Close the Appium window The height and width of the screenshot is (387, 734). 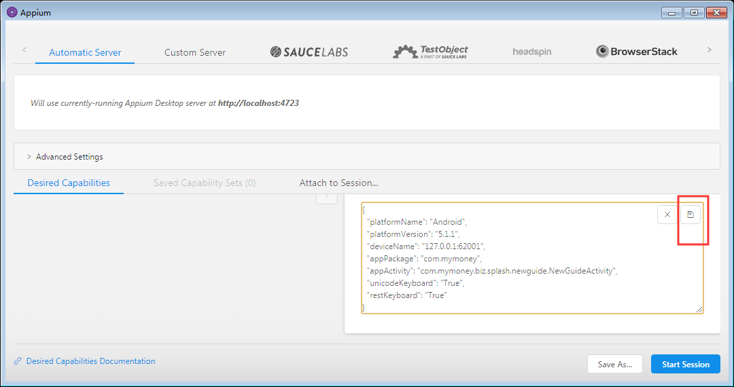[x=716, y=13]
